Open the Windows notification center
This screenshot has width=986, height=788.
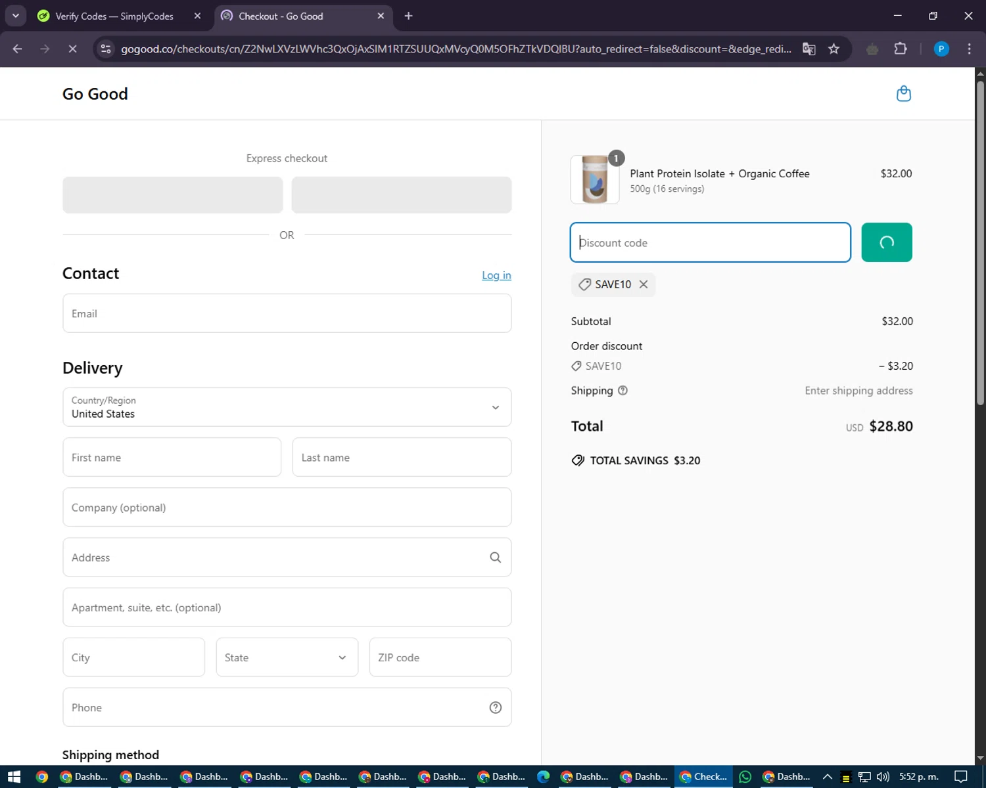click(961, 777)
